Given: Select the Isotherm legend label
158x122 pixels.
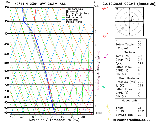Looking at the screenshot, I should click(x=72, y=20).
